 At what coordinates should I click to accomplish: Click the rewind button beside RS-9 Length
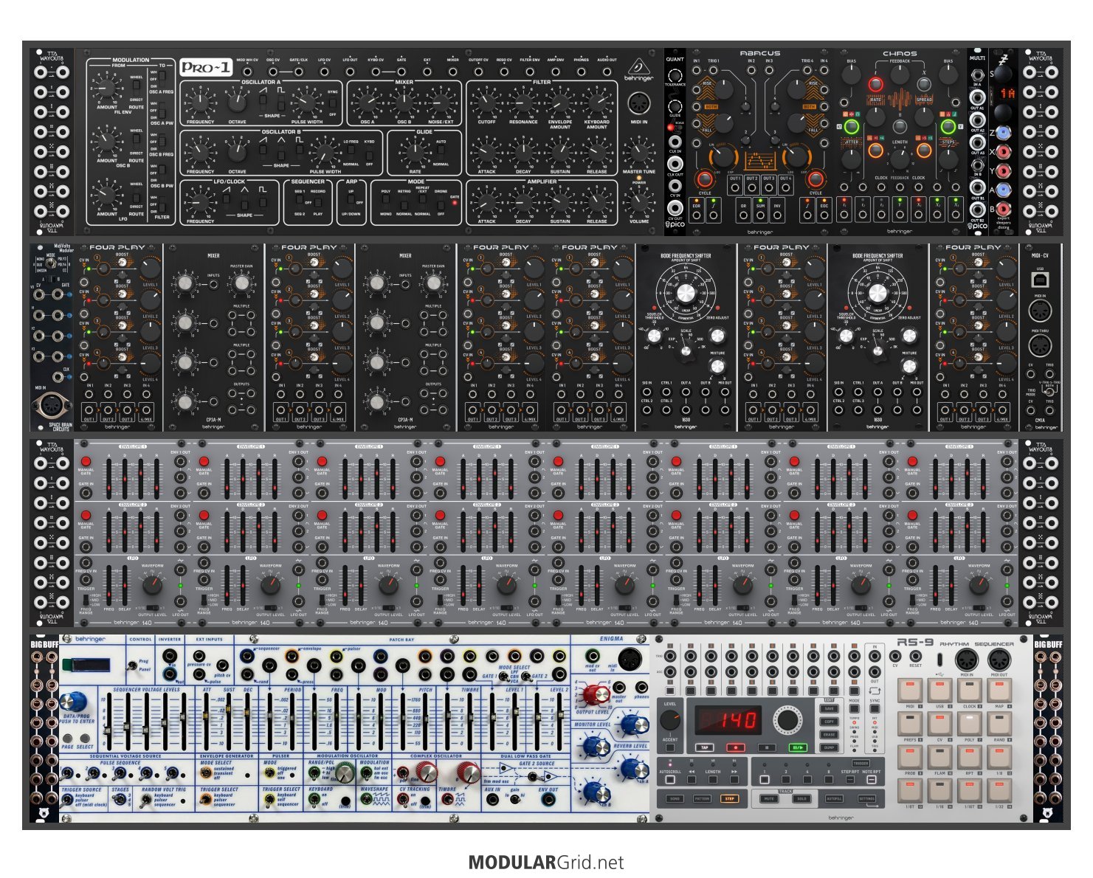(x=692, y=780)
